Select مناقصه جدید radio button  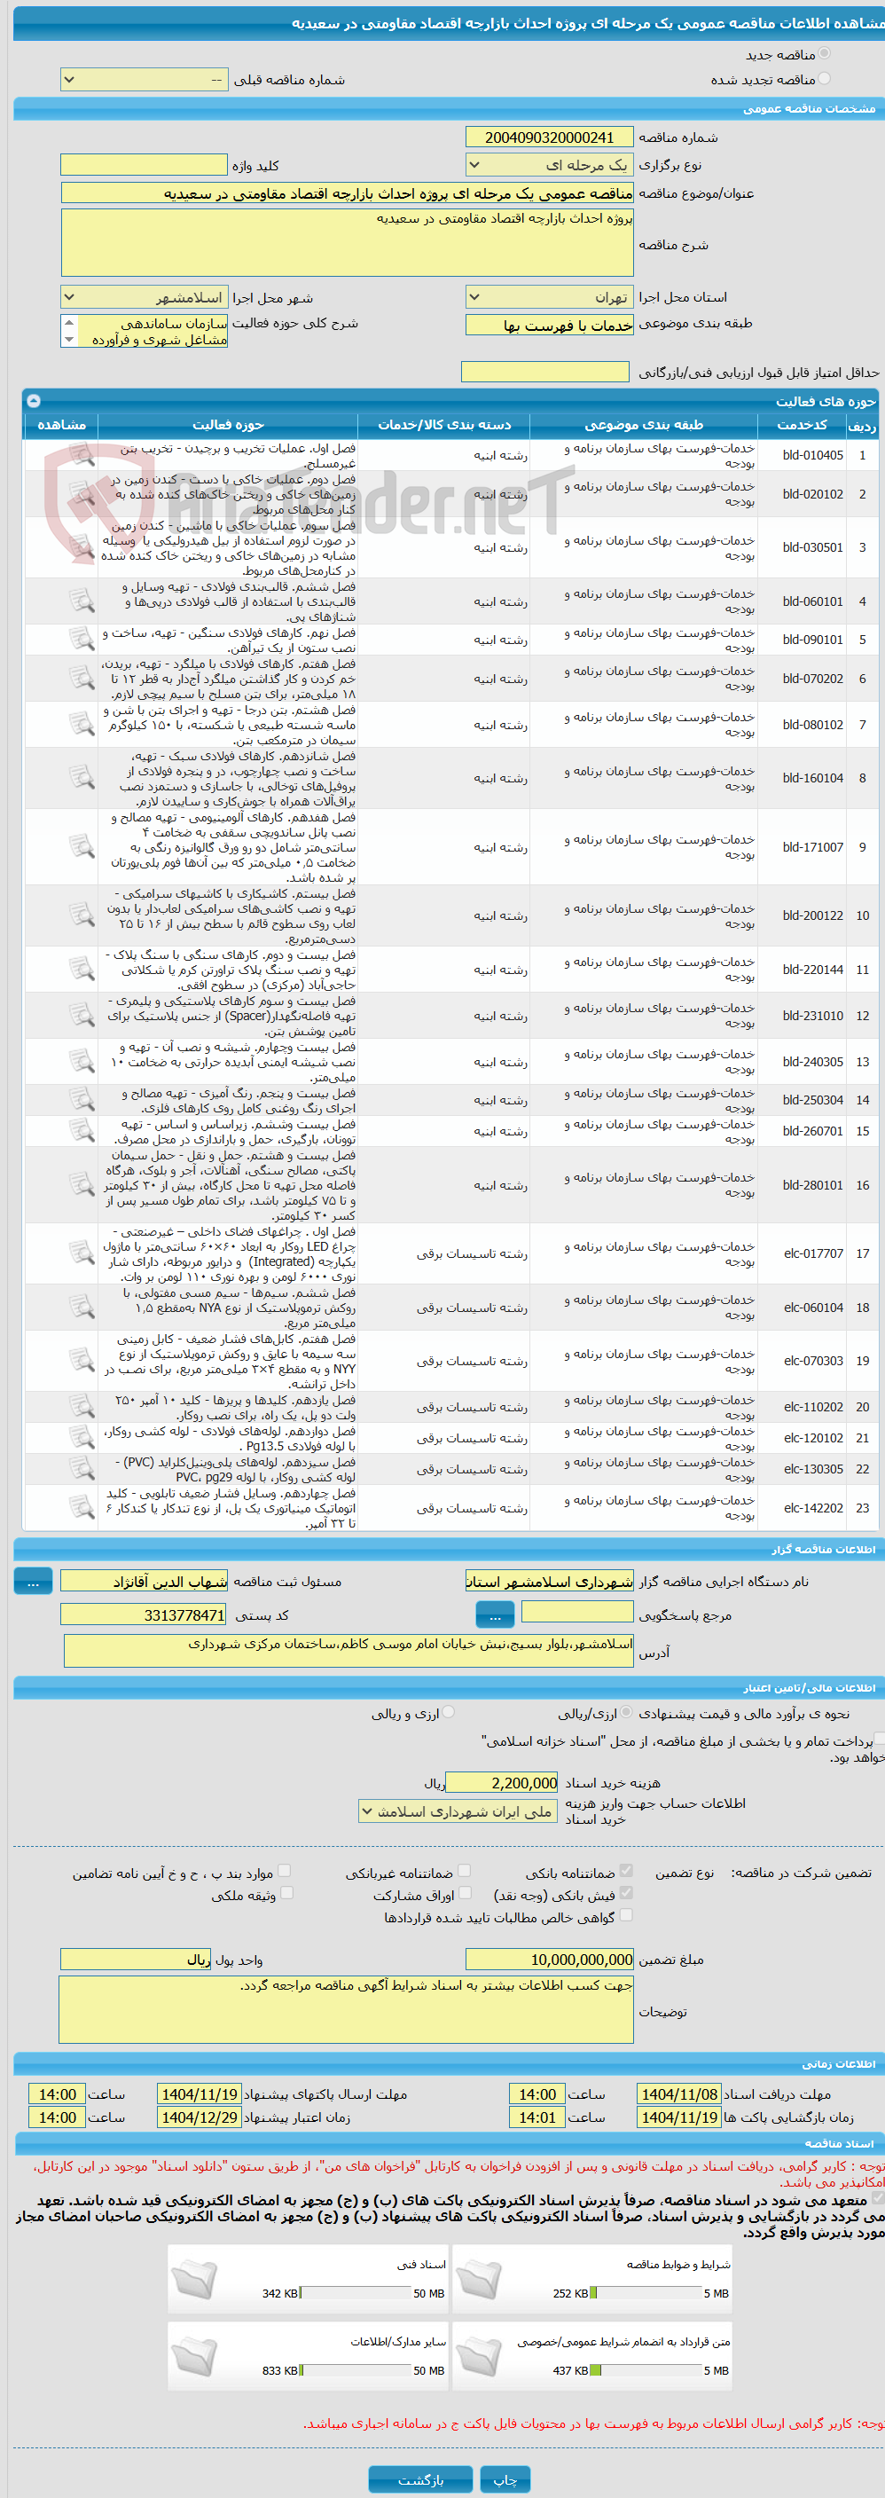click(824, 53)
